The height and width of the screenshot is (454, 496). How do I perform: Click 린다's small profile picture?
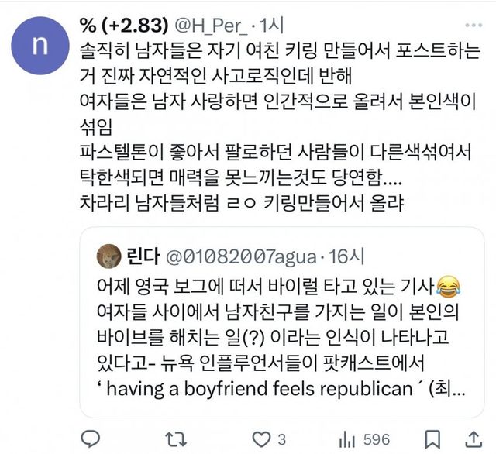108,253
